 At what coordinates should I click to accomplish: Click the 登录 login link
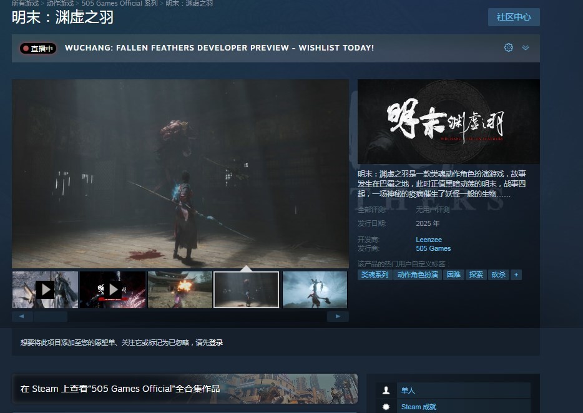pos(216,343)
